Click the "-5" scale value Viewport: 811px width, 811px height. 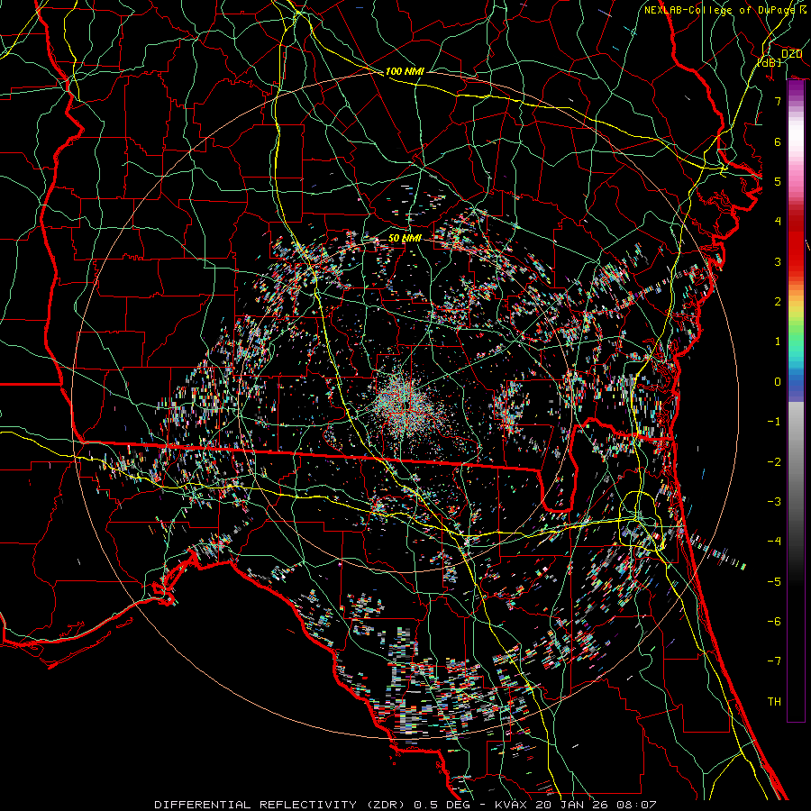774,581
